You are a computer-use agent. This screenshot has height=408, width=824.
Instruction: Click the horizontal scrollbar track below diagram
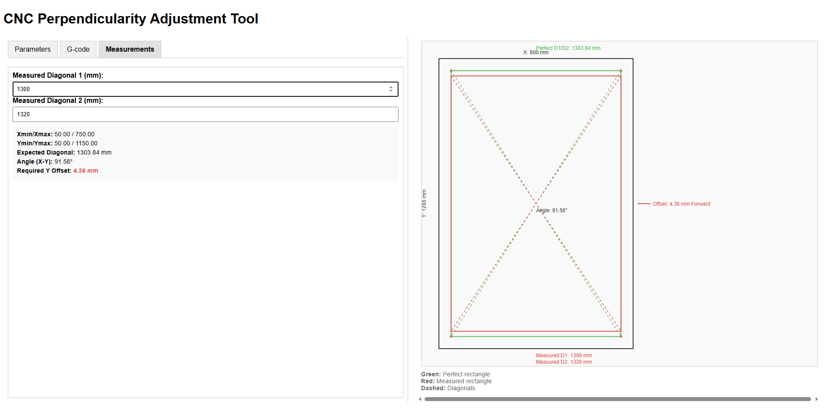(x=617, y=399)
